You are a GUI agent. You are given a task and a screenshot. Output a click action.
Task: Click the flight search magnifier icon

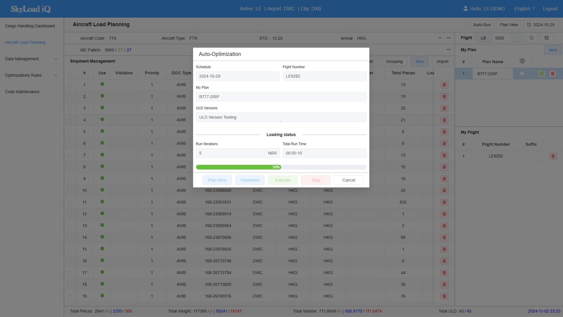click(x=531, y=38)
